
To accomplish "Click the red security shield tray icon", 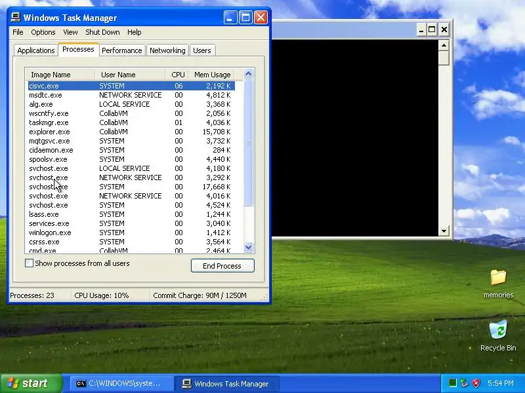I will (476, 383).
